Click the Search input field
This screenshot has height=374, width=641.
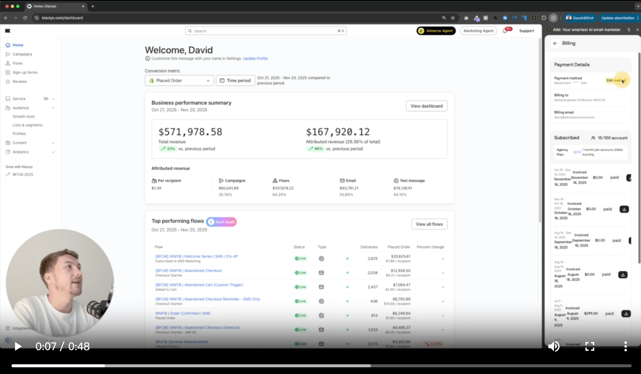pos(265,31)
